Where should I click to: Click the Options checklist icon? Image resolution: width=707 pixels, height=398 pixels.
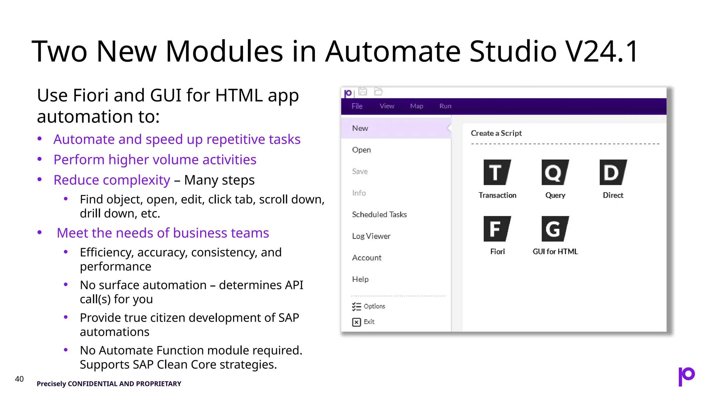pyautogui.click(x=356, y=306)
